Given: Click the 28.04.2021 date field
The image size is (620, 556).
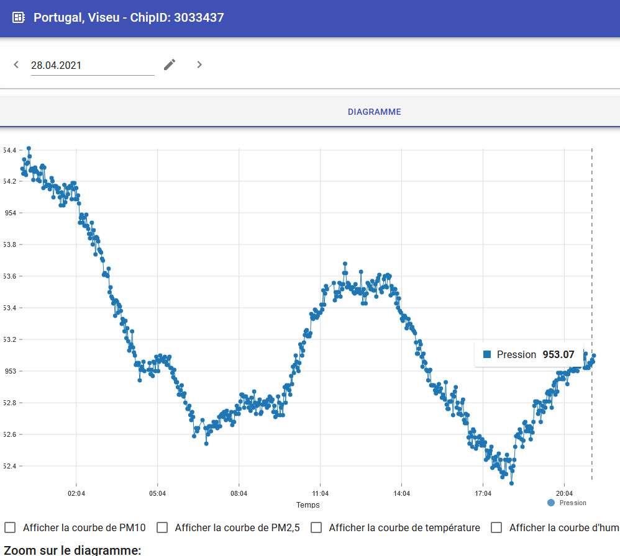Looking at the screenshot, I should (93, 65).
